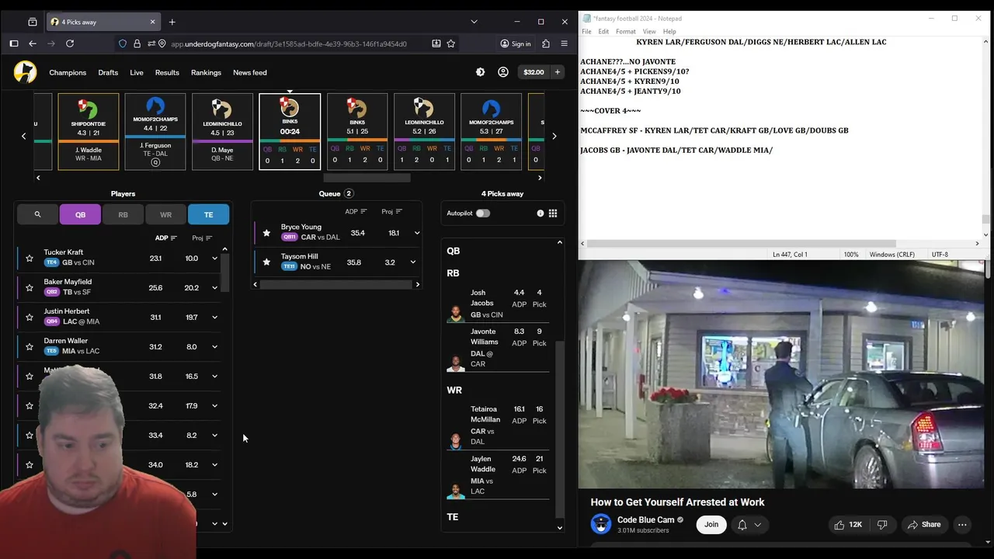Select the J. Waddle pick card
994x559 pixels.
point(88,131)
